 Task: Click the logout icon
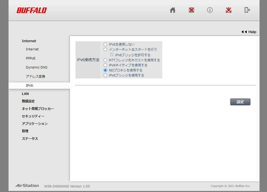click(x=247, y=10)
